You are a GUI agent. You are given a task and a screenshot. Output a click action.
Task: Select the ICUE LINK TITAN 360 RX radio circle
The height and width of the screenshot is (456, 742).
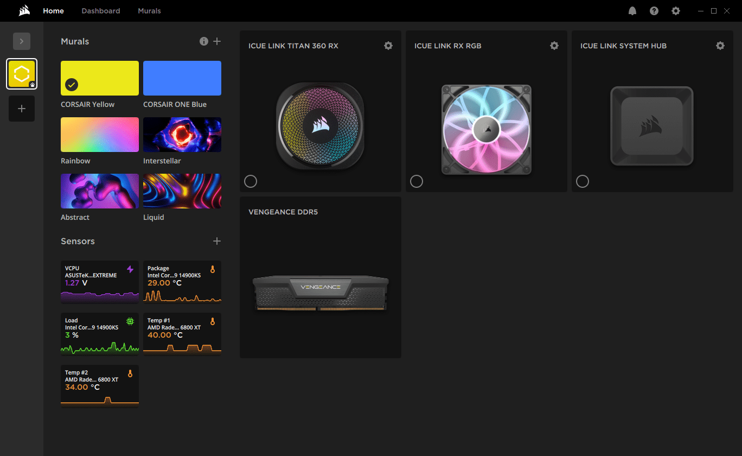251,181
